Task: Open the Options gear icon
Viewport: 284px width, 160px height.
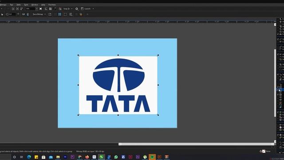Action: 77,9
